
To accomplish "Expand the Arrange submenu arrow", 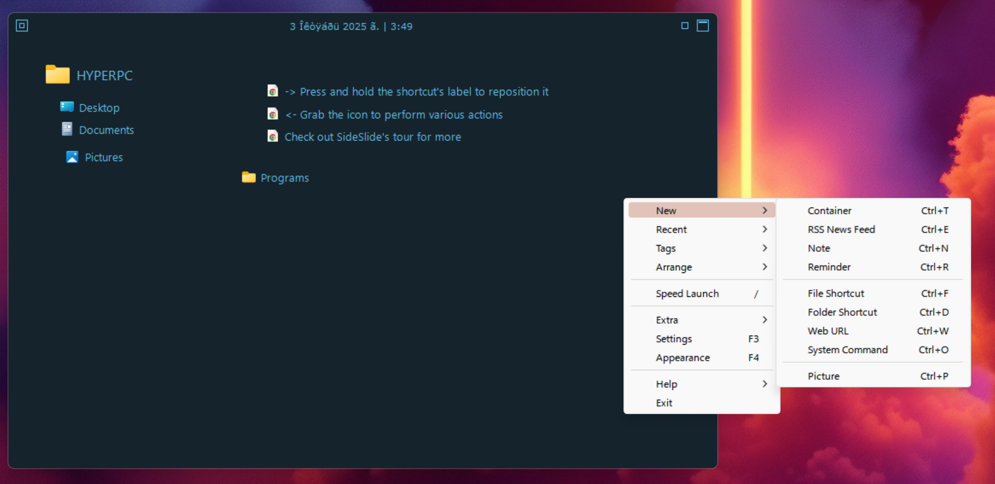I will click(x=765, y=267).
